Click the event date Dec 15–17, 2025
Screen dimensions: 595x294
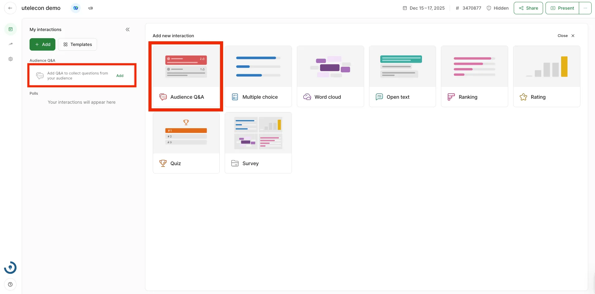(x=424, y=8)
